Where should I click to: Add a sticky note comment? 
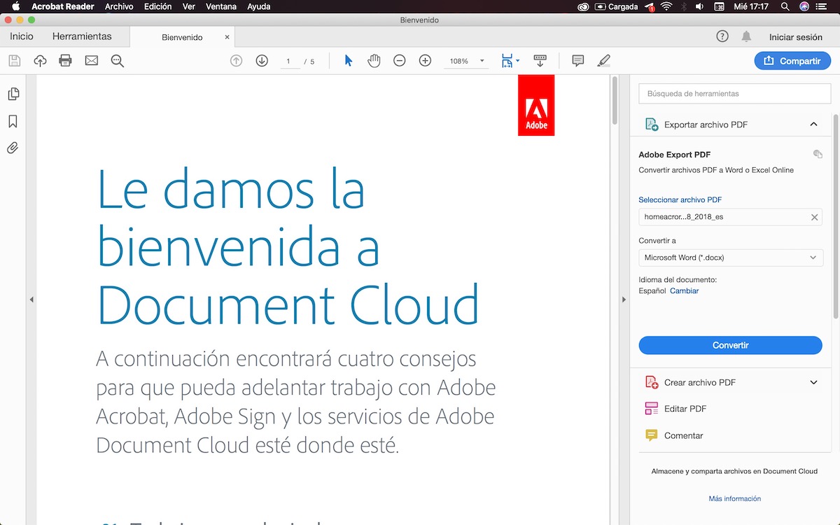[x=577, y=61]
